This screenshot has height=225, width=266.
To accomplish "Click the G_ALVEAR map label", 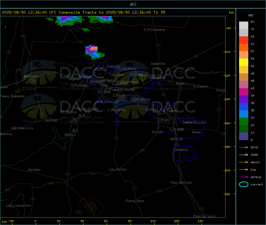I will 177,130.
